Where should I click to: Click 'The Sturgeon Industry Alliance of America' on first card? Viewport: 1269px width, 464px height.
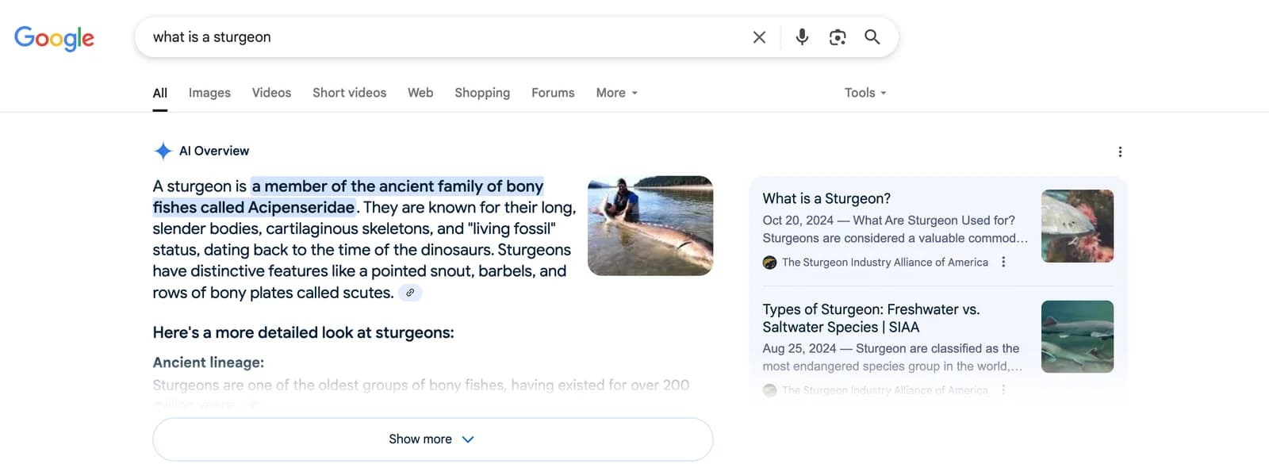tap(885, 263)
